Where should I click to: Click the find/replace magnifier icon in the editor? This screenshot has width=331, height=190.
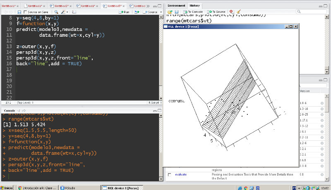[57, 12]
